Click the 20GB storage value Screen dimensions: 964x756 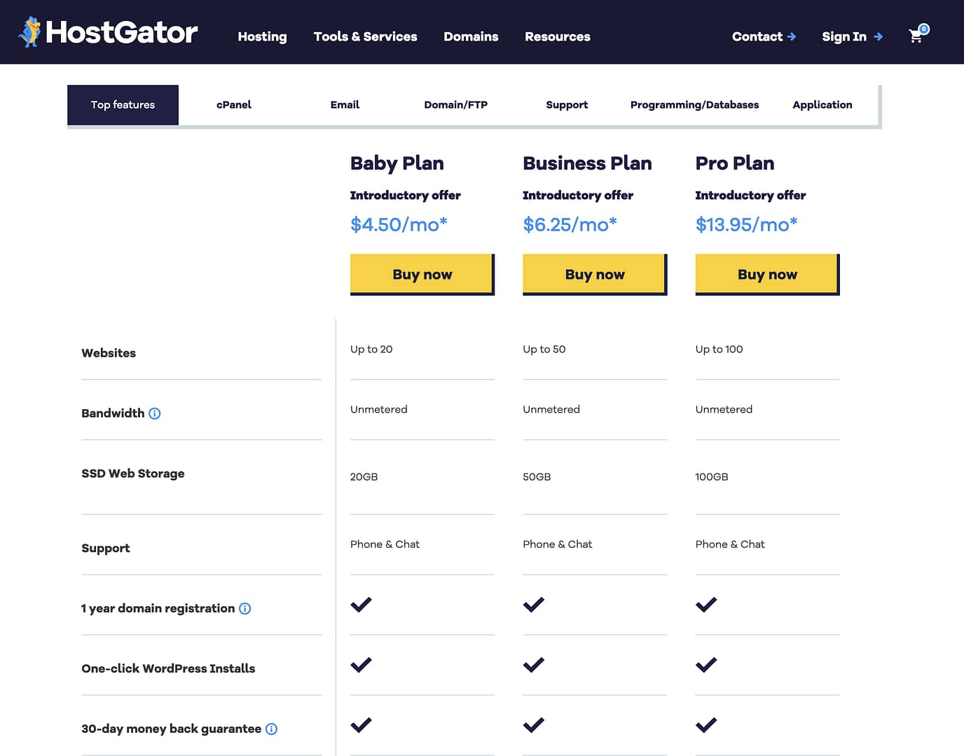pyautogui.click(x=364, y=476)
